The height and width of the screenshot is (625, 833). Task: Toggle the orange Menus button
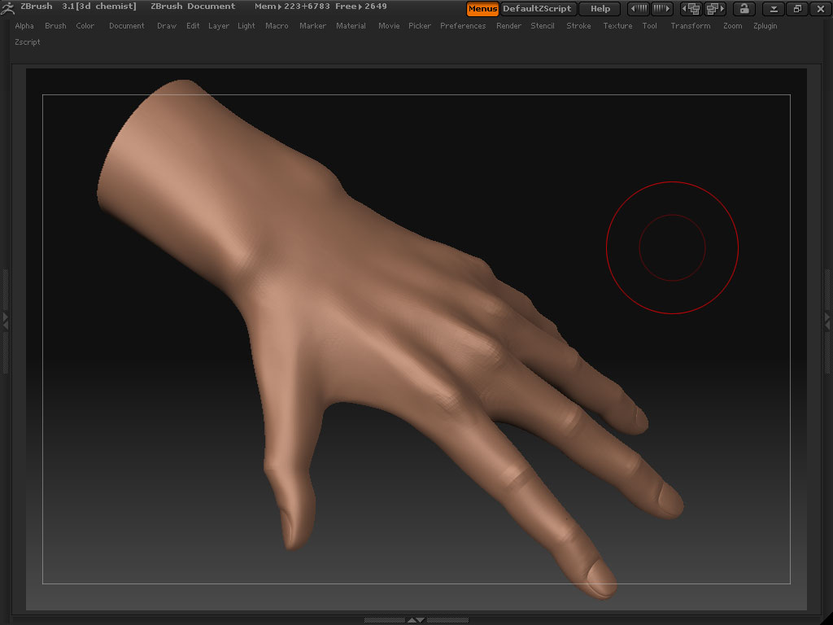482,8
